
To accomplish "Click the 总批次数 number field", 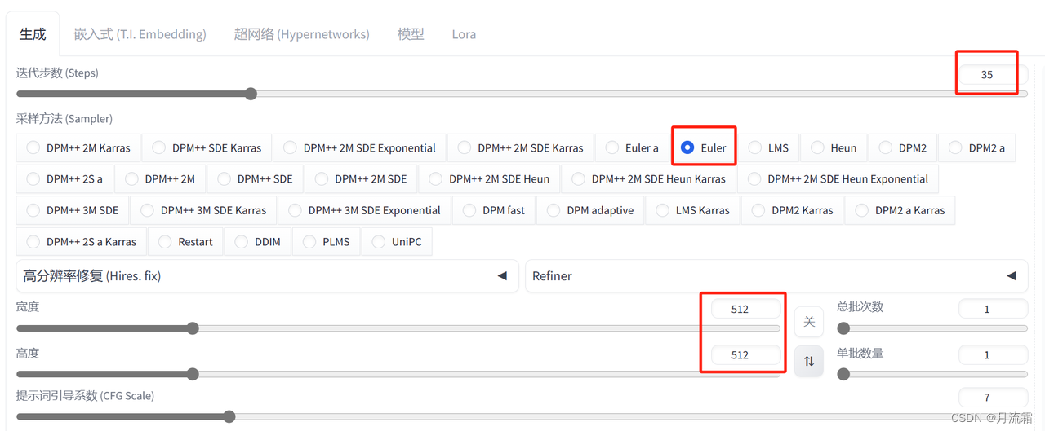I will tap(993, 309).
